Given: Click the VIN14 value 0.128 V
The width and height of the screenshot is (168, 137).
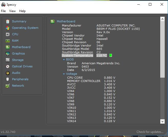Looking at the screenshot, I should point(110,121).
